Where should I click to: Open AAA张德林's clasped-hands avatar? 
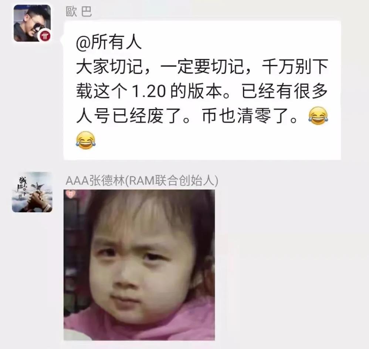[32, 192]
